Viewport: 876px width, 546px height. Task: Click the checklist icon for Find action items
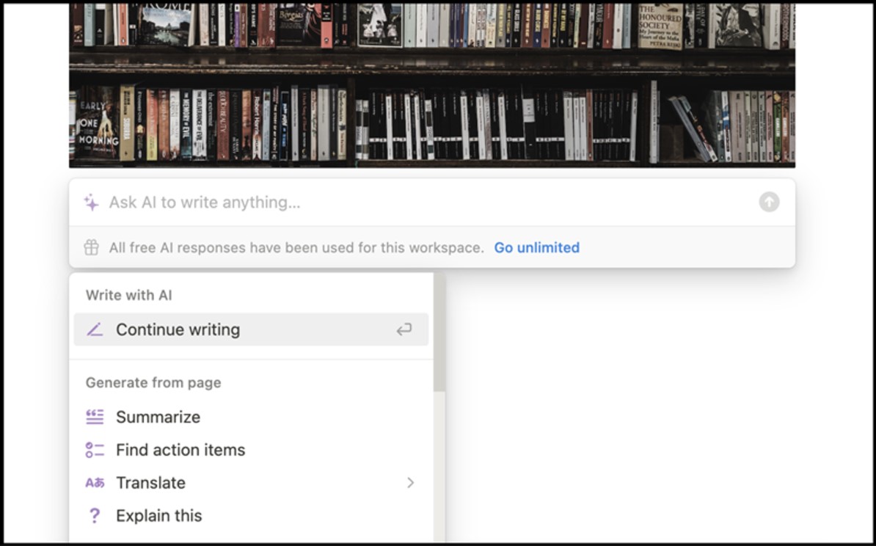(x=95, y=450)
